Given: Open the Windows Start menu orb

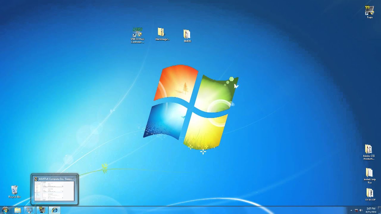Looking at the screenshot, I should pyautogui.click(x=5, y=210).
